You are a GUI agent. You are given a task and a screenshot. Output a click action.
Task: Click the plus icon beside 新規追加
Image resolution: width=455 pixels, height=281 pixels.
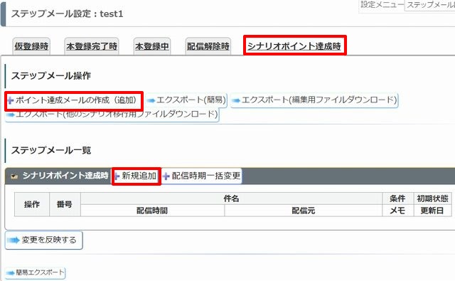(x=117, y=176)
